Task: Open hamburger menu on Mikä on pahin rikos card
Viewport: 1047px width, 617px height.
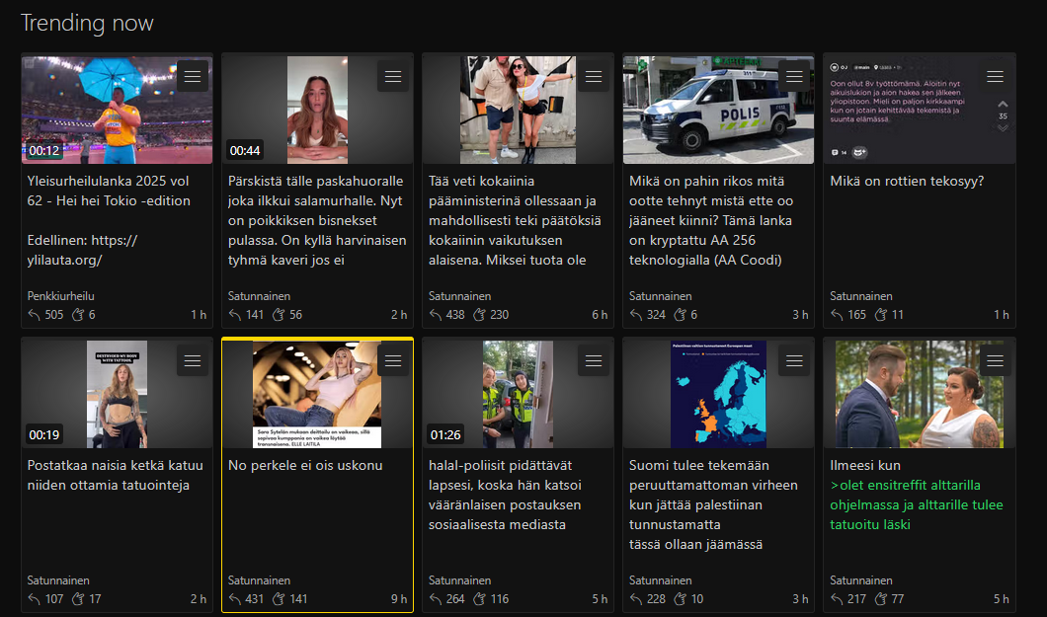Action: tap(794, 77)
